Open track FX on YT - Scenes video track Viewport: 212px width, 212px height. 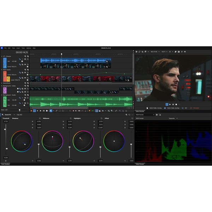[x=23, y=65]
